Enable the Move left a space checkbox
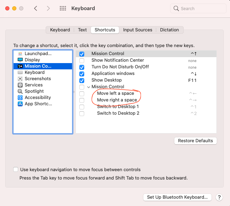The height and width of the screenshot is (206, 230). pyautogui.click(x=82, y=94)
